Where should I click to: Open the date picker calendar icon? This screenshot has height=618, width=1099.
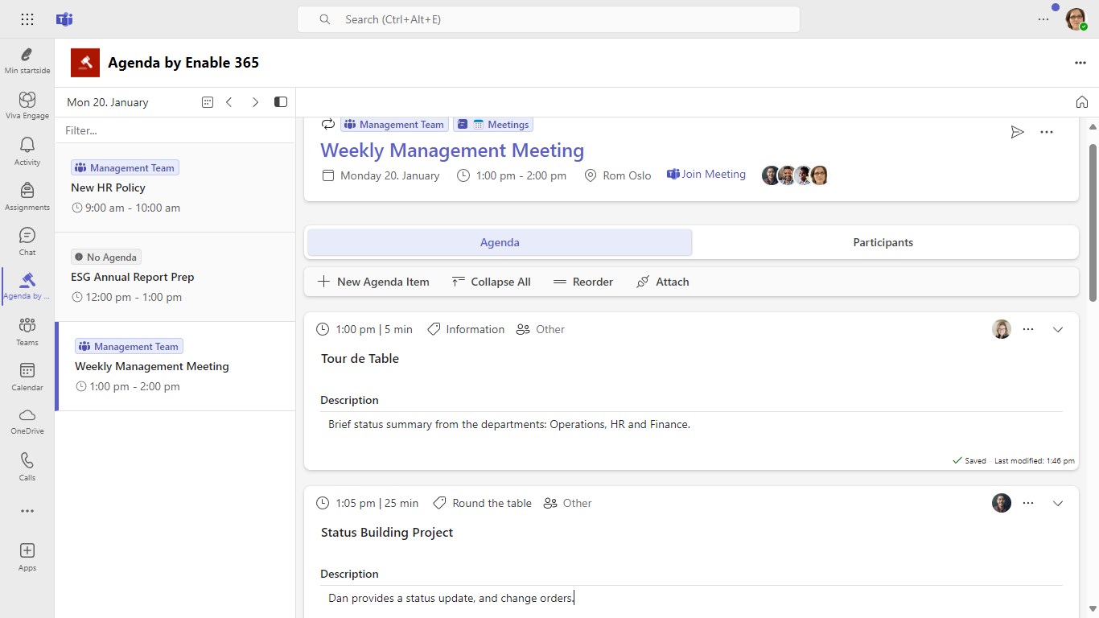[x=207, y=102]
